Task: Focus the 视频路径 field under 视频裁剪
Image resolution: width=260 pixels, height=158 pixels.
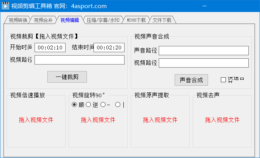Action: pos(80,60)
